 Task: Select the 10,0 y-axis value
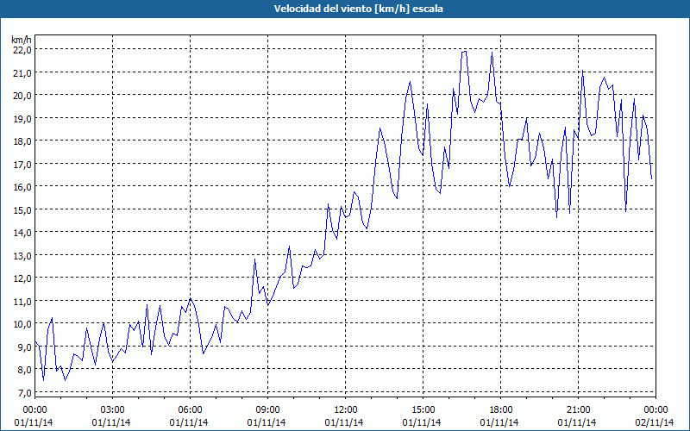tap(22, 324)
